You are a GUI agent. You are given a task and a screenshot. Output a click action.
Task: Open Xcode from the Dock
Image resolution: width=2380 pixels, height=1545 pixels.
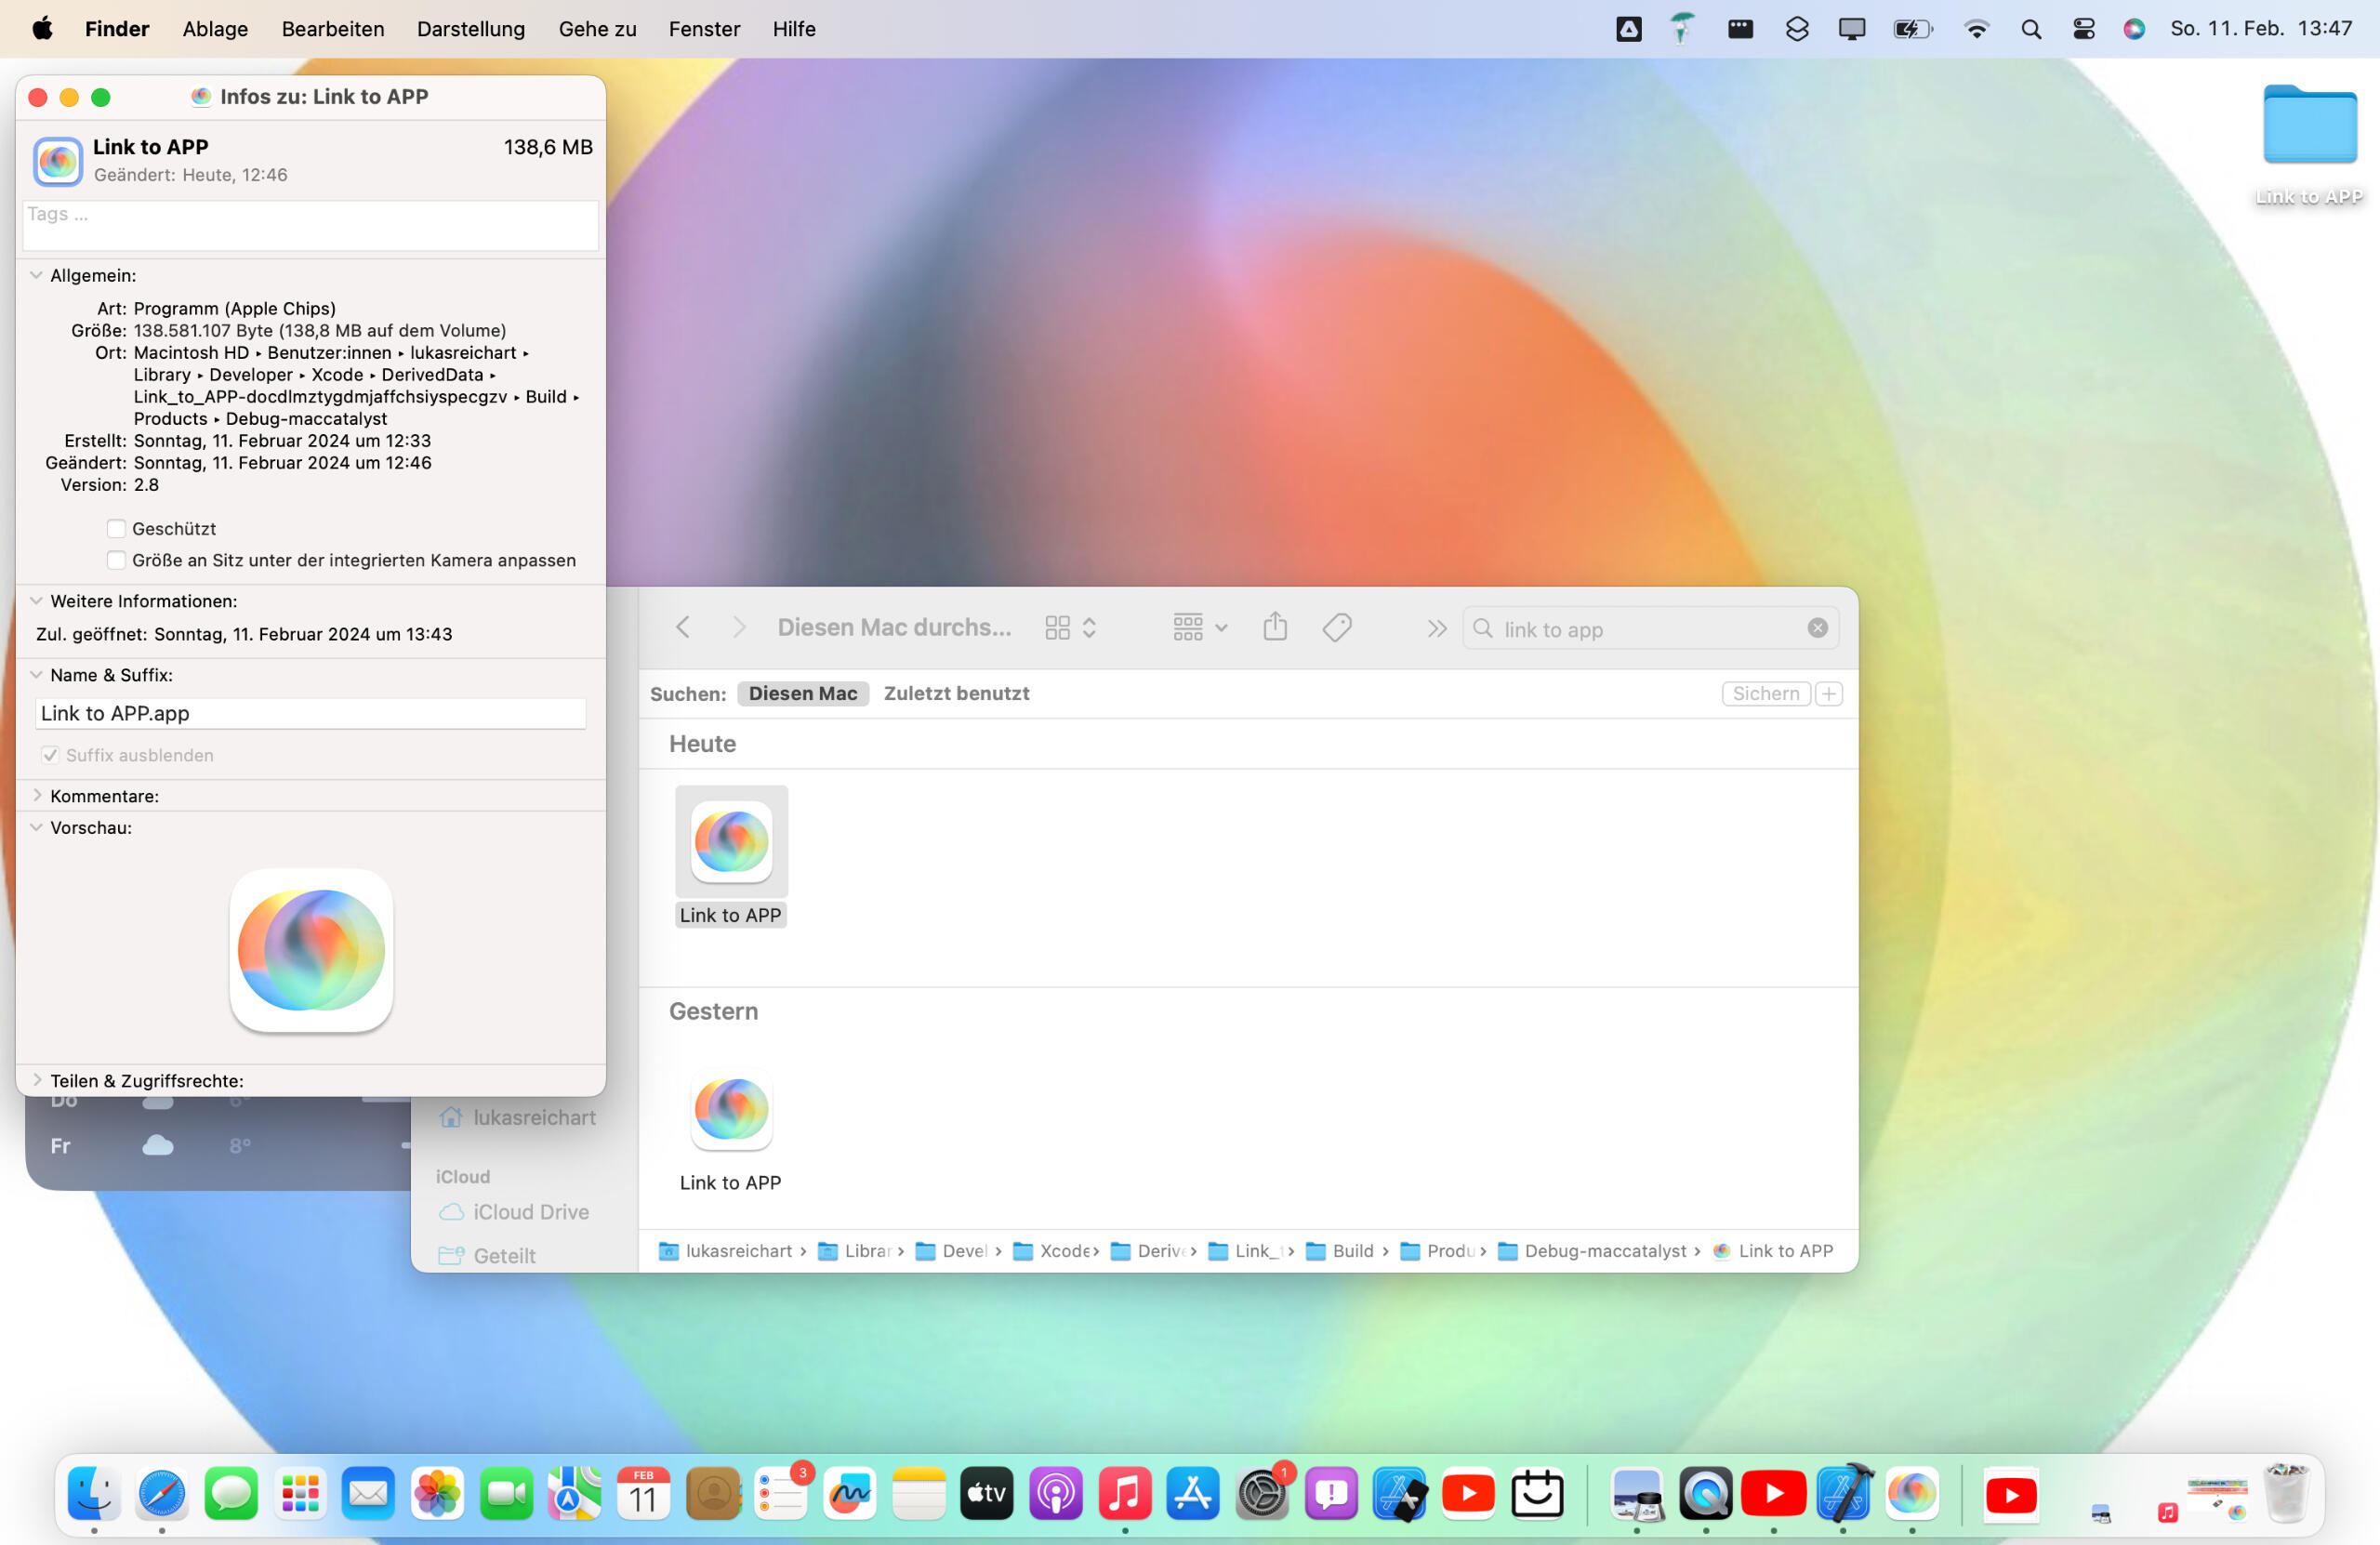[1842, 1494]
